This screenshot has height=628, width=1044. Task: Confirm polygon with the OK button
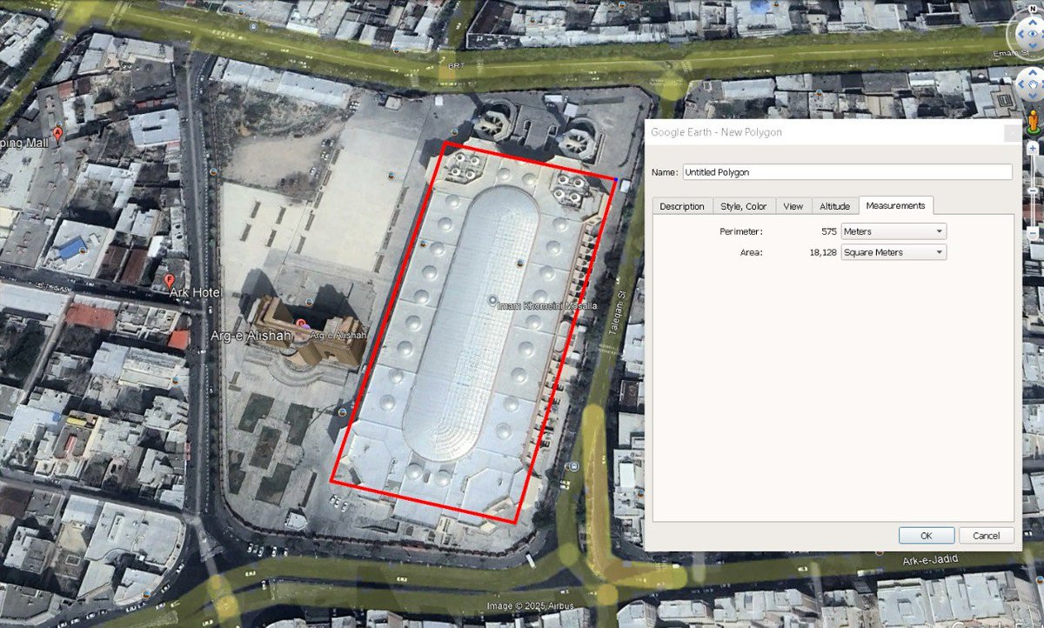(x=927, y=535)
